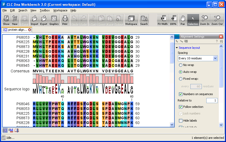The image size is (226, 142).
Task: Toggle the Lock numbers checkbox
Action: tap(181, 114)
